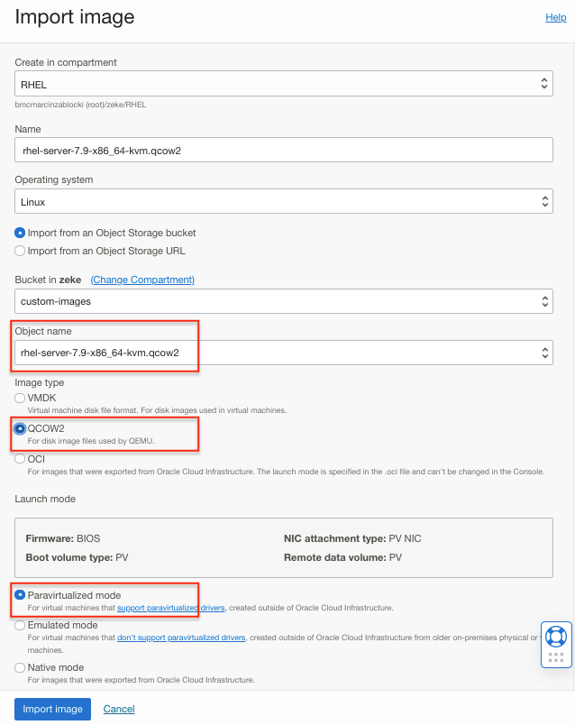
Task: Open the bucket dropdown showing custom-images
Action: [x=283, y=302]
